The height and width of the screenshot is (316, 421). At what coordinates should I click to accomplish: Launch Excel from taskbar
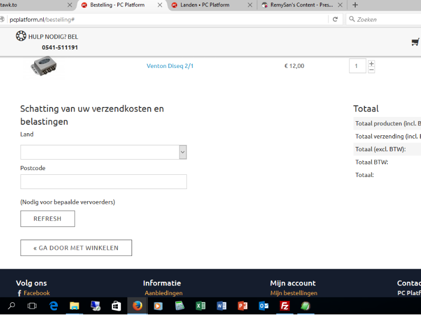point(201,306)
